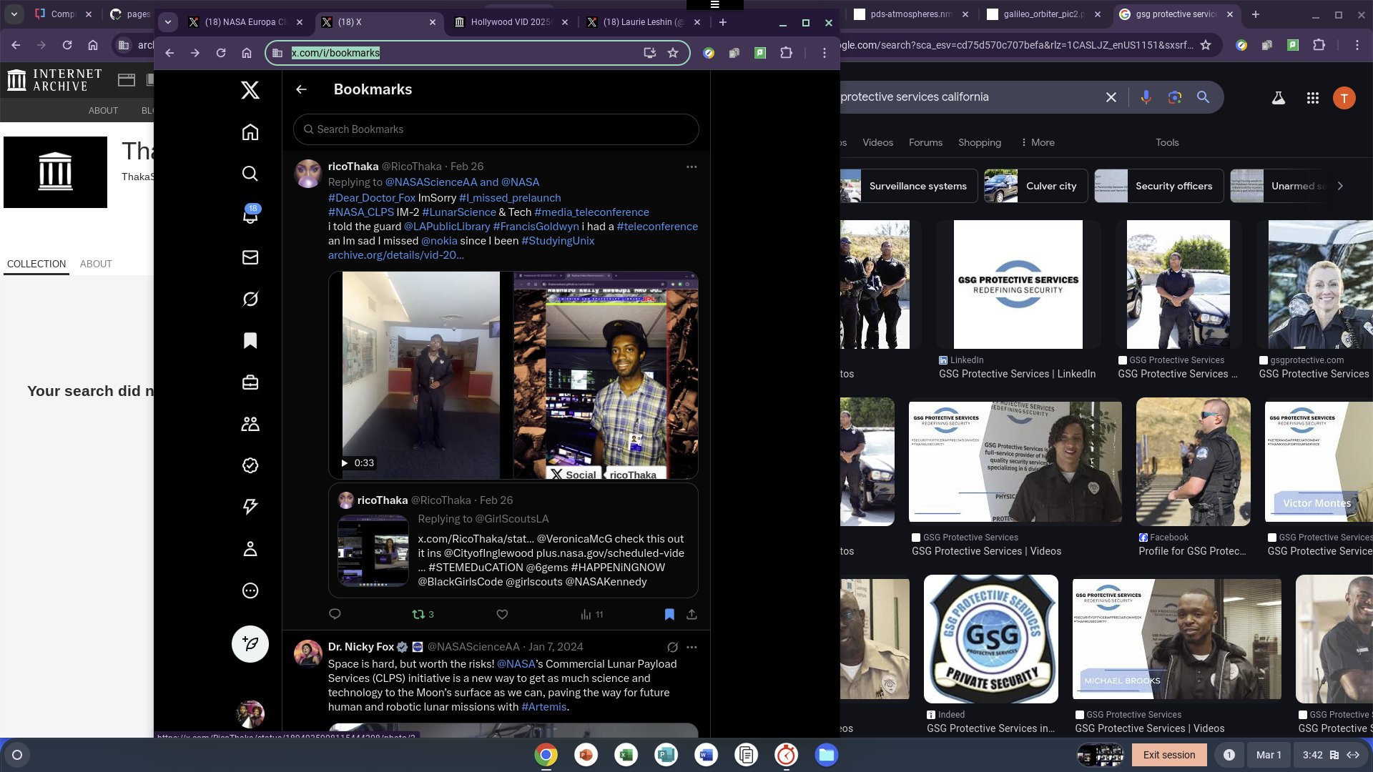
Task: Like ricoThaka's post
Action: point(502,614)
